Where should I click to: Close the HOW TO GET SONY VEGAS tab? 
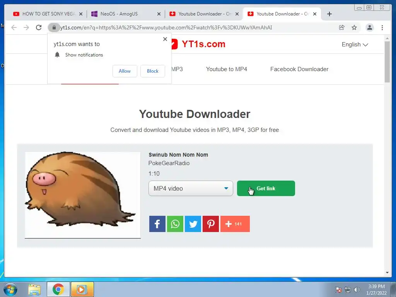(x=81, y=14)
